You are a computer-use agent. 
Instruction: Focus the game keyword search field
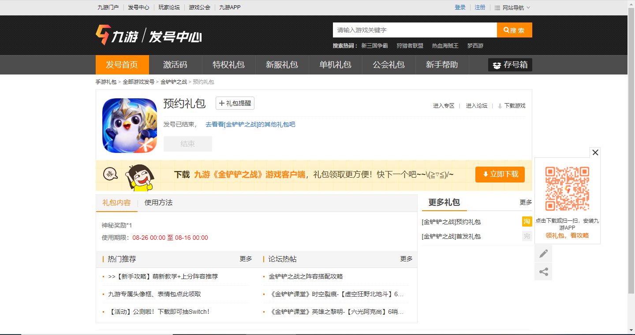(x=415, y=30)
